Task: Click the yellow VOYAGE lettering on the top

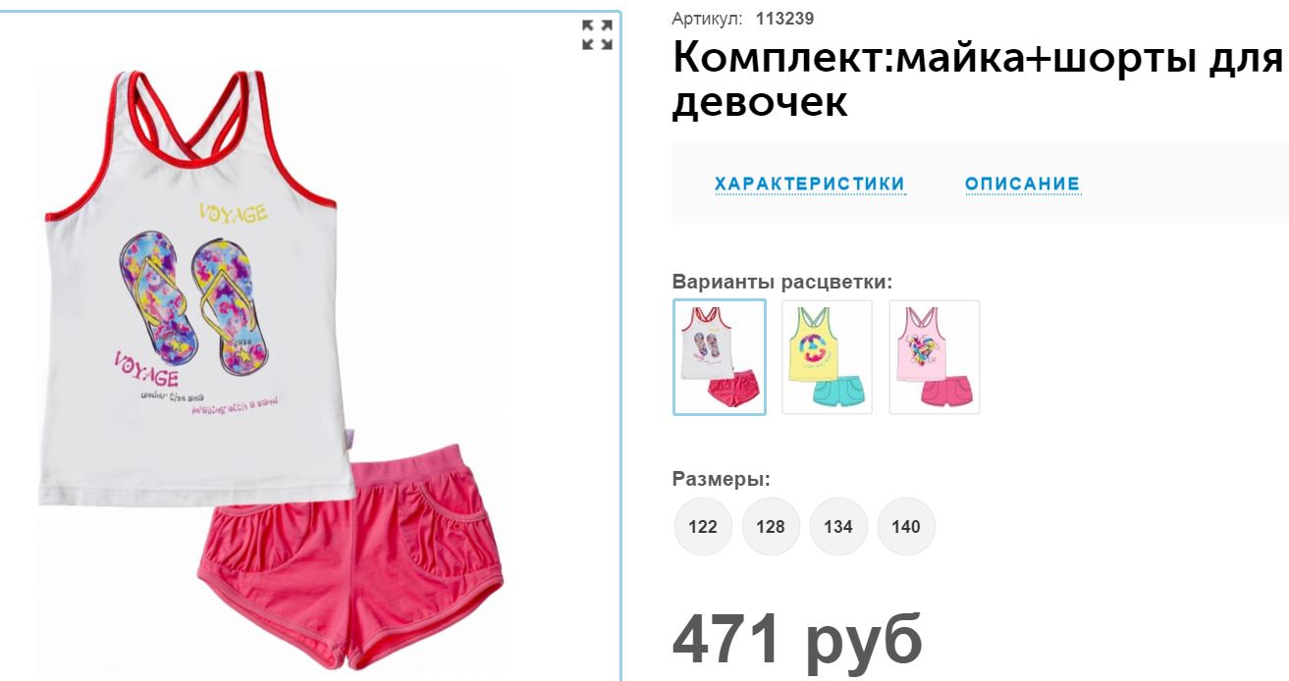Action: (233, 212)
